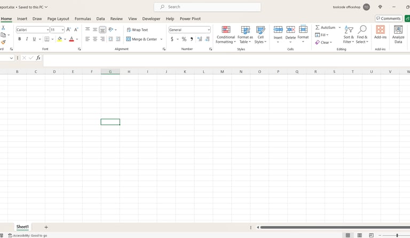
Task: Open Conditional Formatting
Action: click(x=226, y=35)
